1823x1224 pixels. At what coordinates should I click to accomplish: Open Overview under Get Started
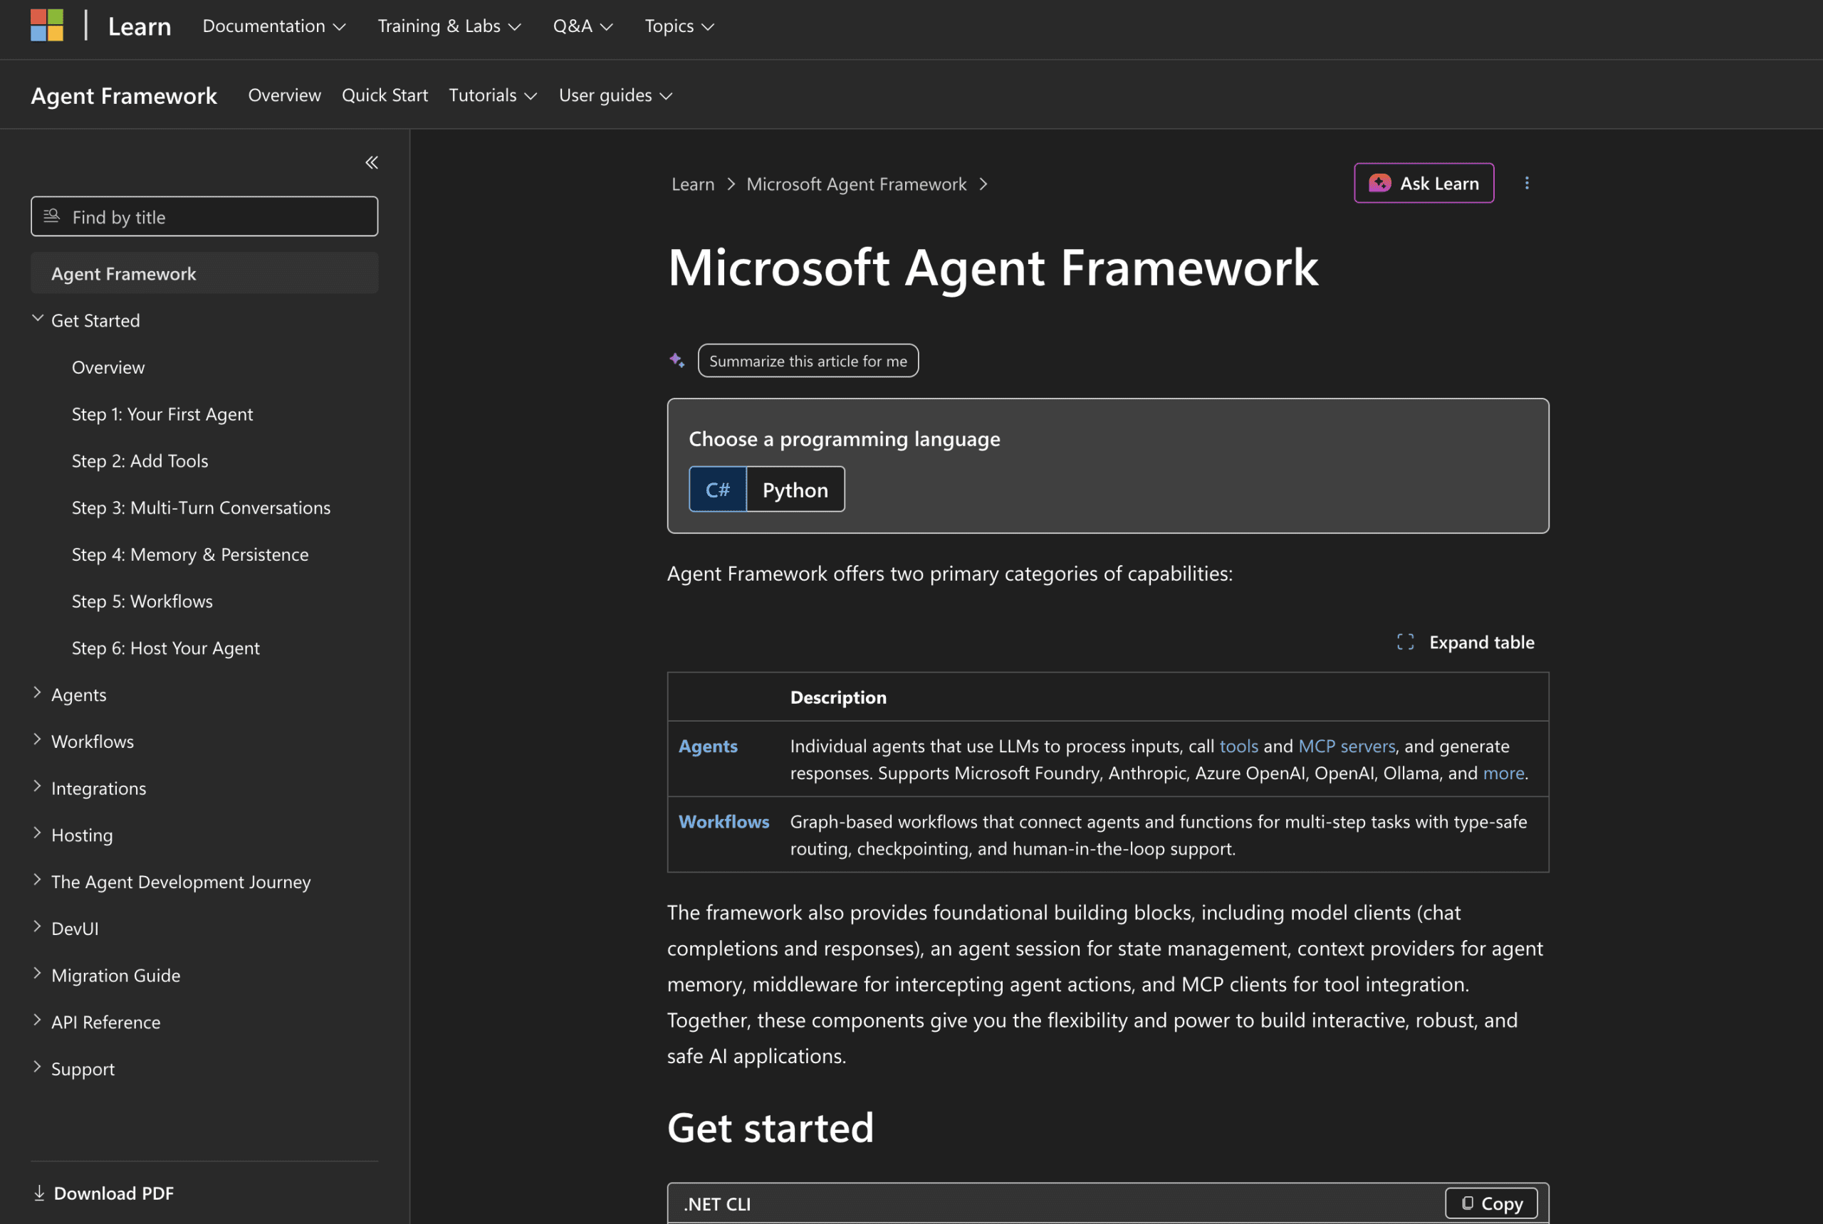(x=108, y=367)
